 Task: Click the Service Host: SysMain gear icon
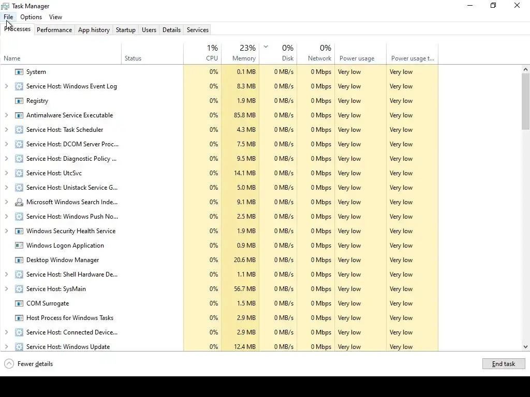pos(19,289)
